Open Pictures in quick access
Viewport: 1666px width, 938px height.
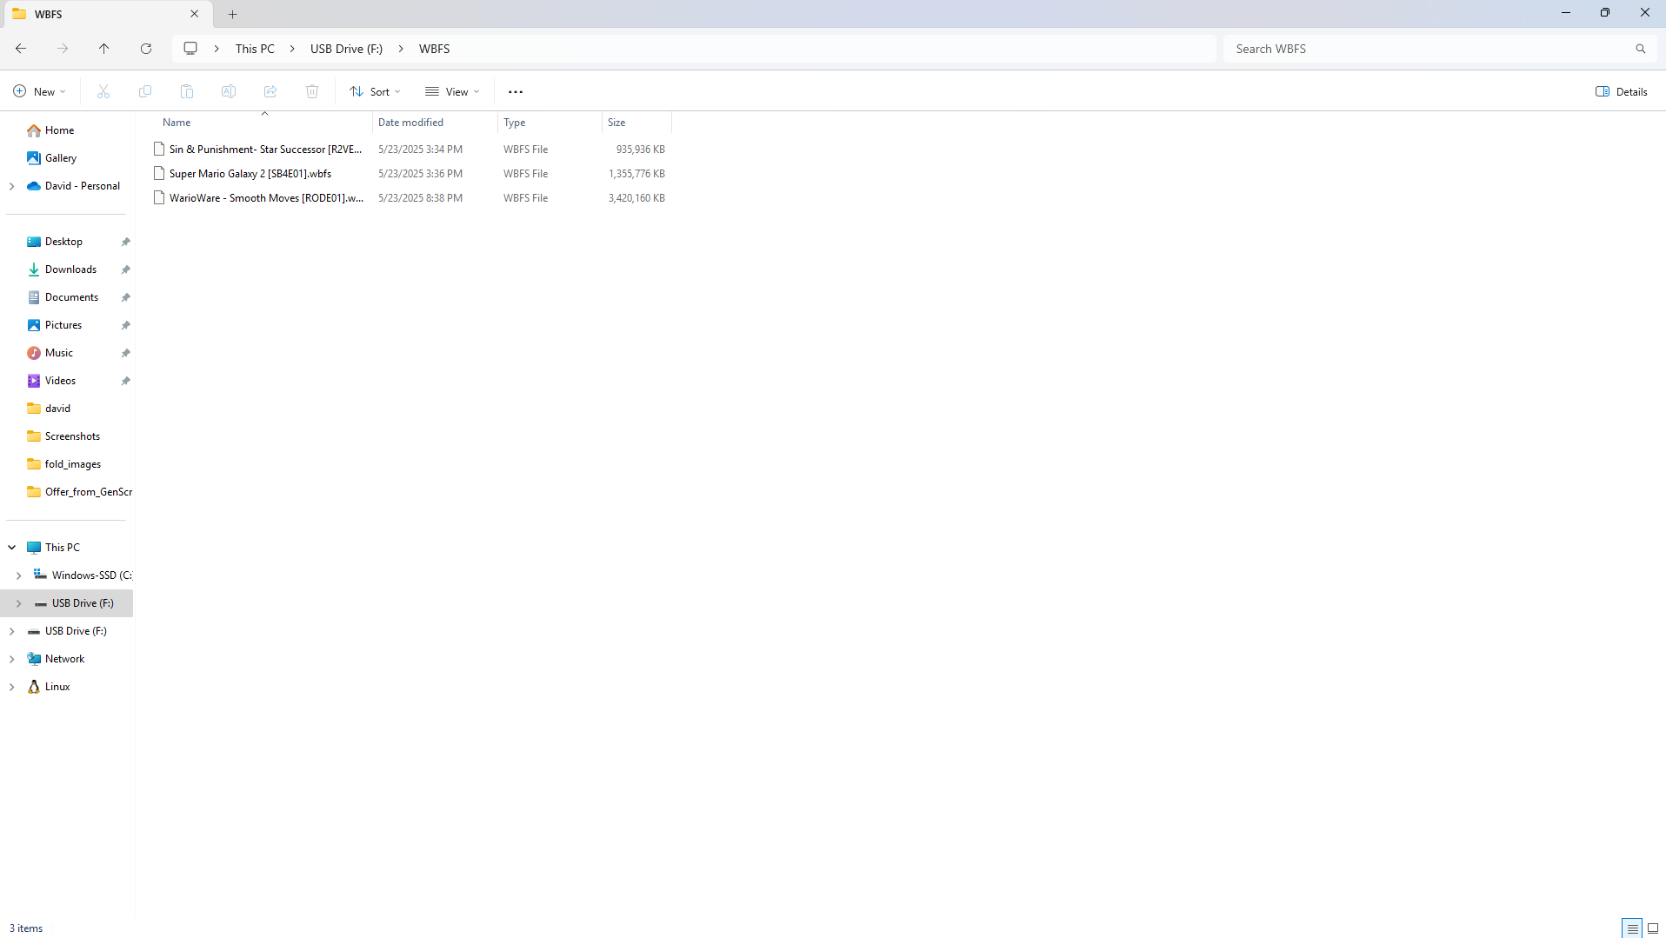pos(63,325)
